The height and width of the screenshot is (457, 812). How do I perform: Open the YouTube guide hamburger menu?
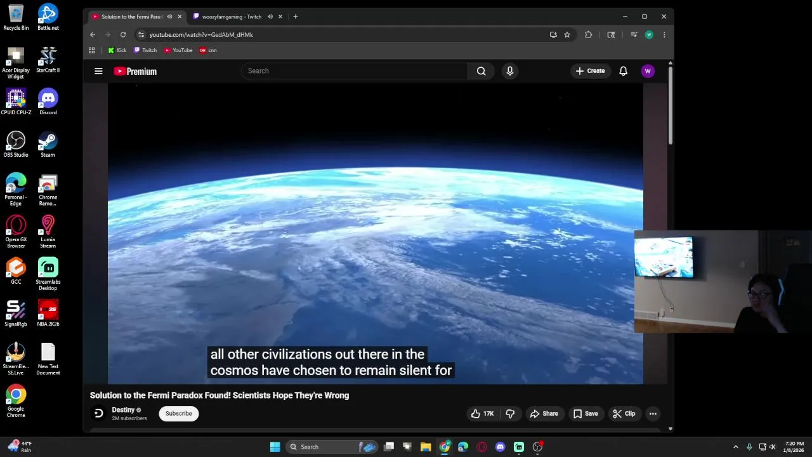click(98, 71)
